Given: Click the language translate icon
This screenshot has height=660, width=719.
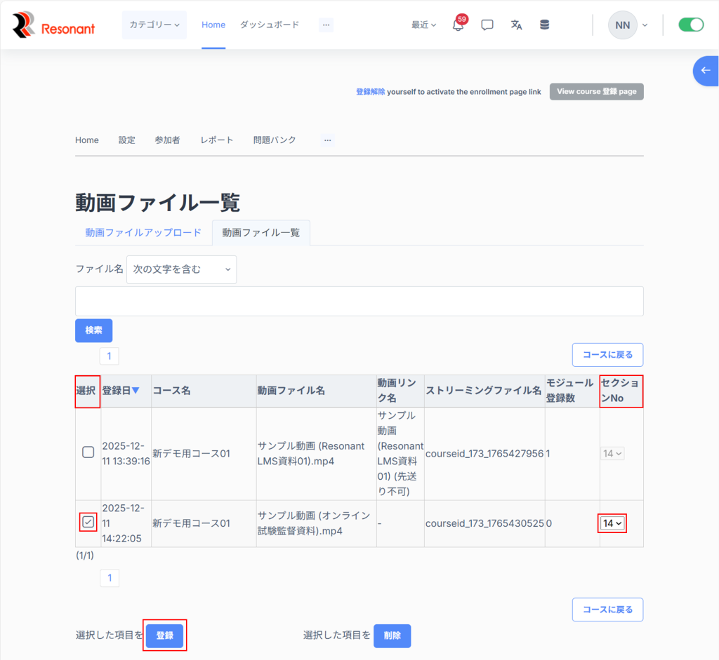Looking at the screenshot, I should [517, 25].
